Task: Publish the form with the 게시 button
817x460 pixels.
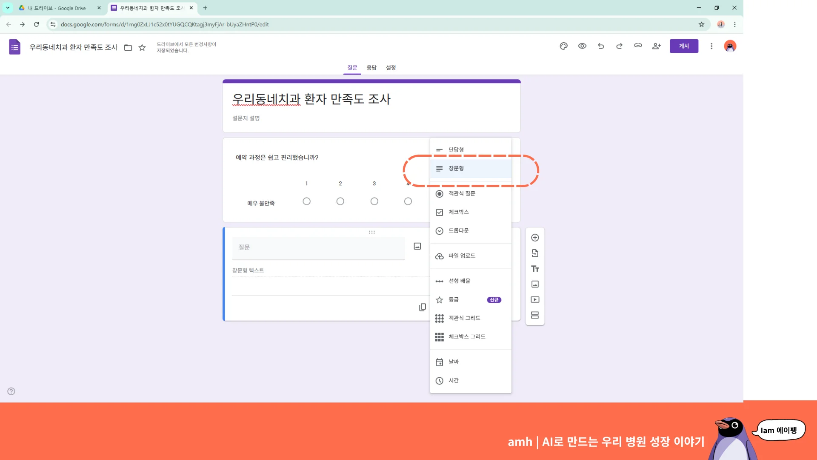Action: tap(684, 46)
